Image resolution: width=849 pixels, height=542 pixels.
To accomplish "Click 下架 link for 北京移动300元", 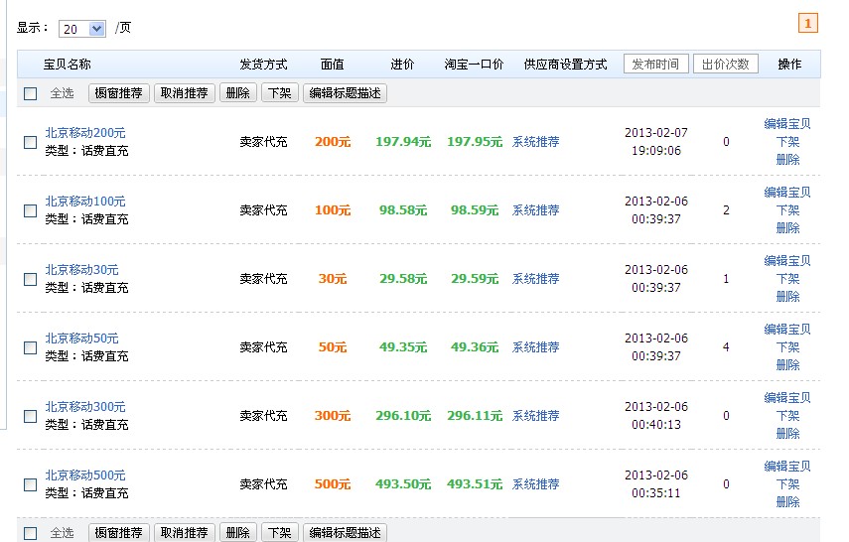I will [787, 416].
